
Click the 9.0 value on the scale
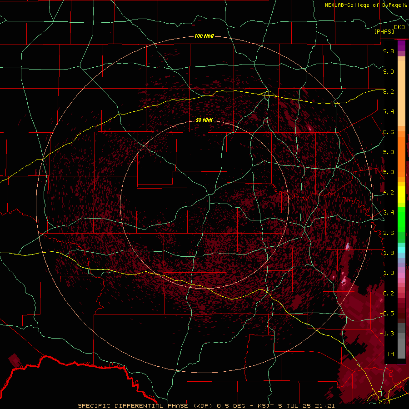[389, 71]
